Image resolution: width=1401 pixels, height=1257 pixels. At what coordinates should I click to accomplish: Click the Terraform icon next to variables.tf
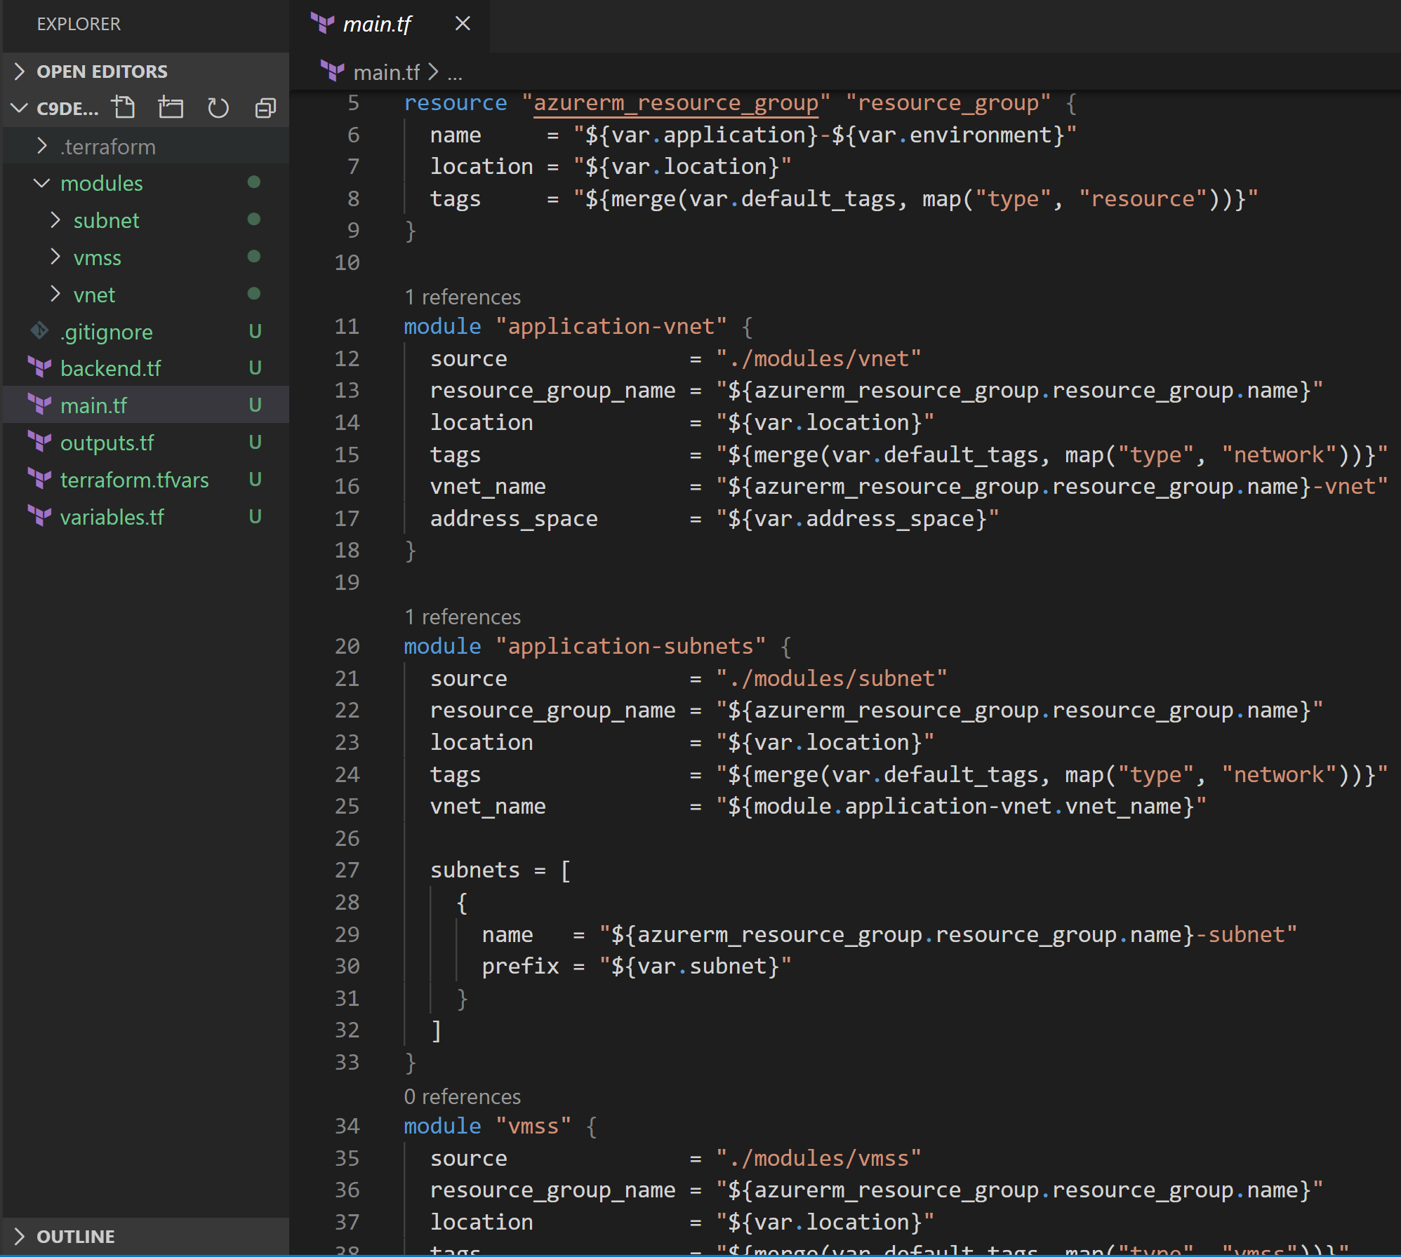click(40, 516)
